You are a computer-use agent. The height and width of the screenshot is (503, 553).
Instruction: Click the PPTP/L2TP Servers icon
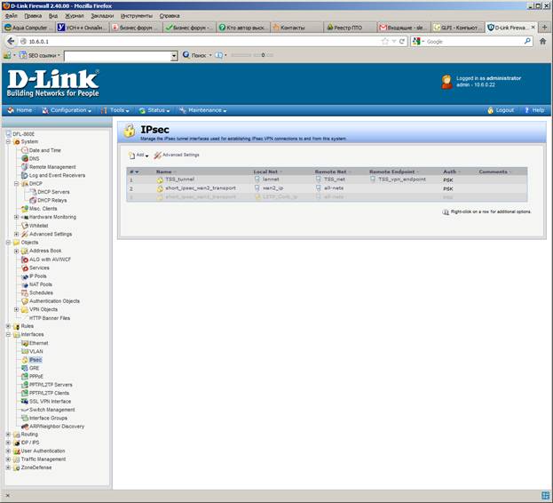pos(25,385)
